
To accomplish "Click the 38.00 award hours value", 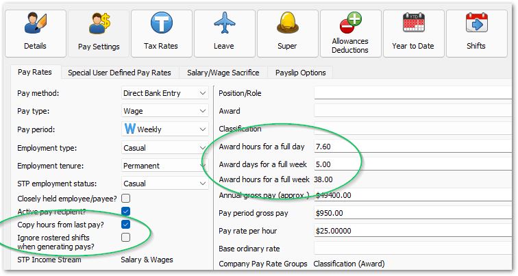I will (x=323, y=179).
